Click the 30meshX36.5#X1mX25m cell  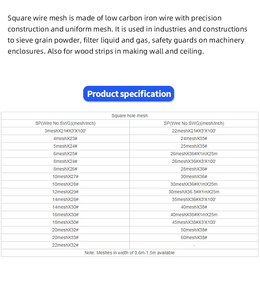click(194, 192)
